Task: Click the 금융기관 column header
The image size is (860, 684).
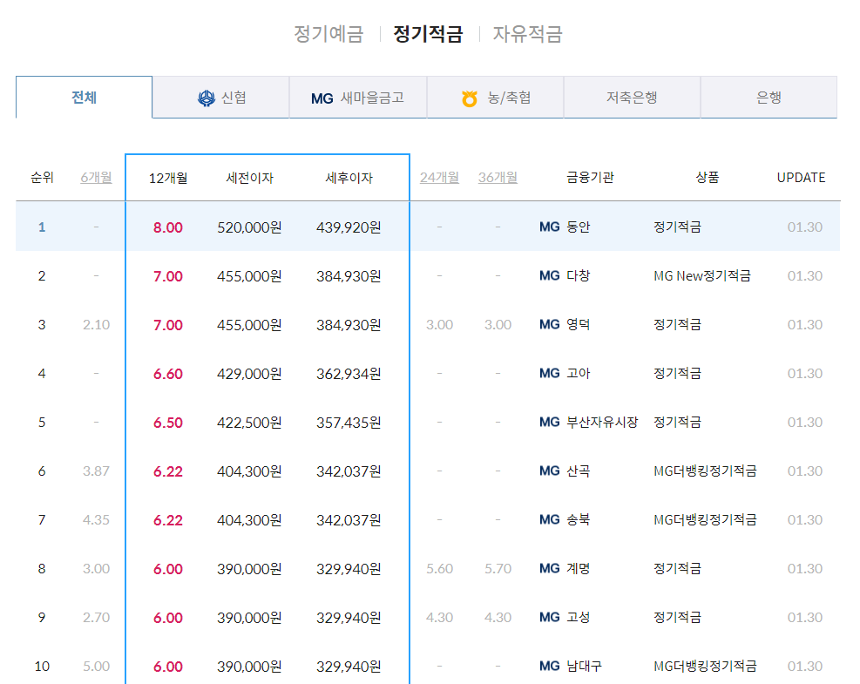Action: [x=590, y=178]
